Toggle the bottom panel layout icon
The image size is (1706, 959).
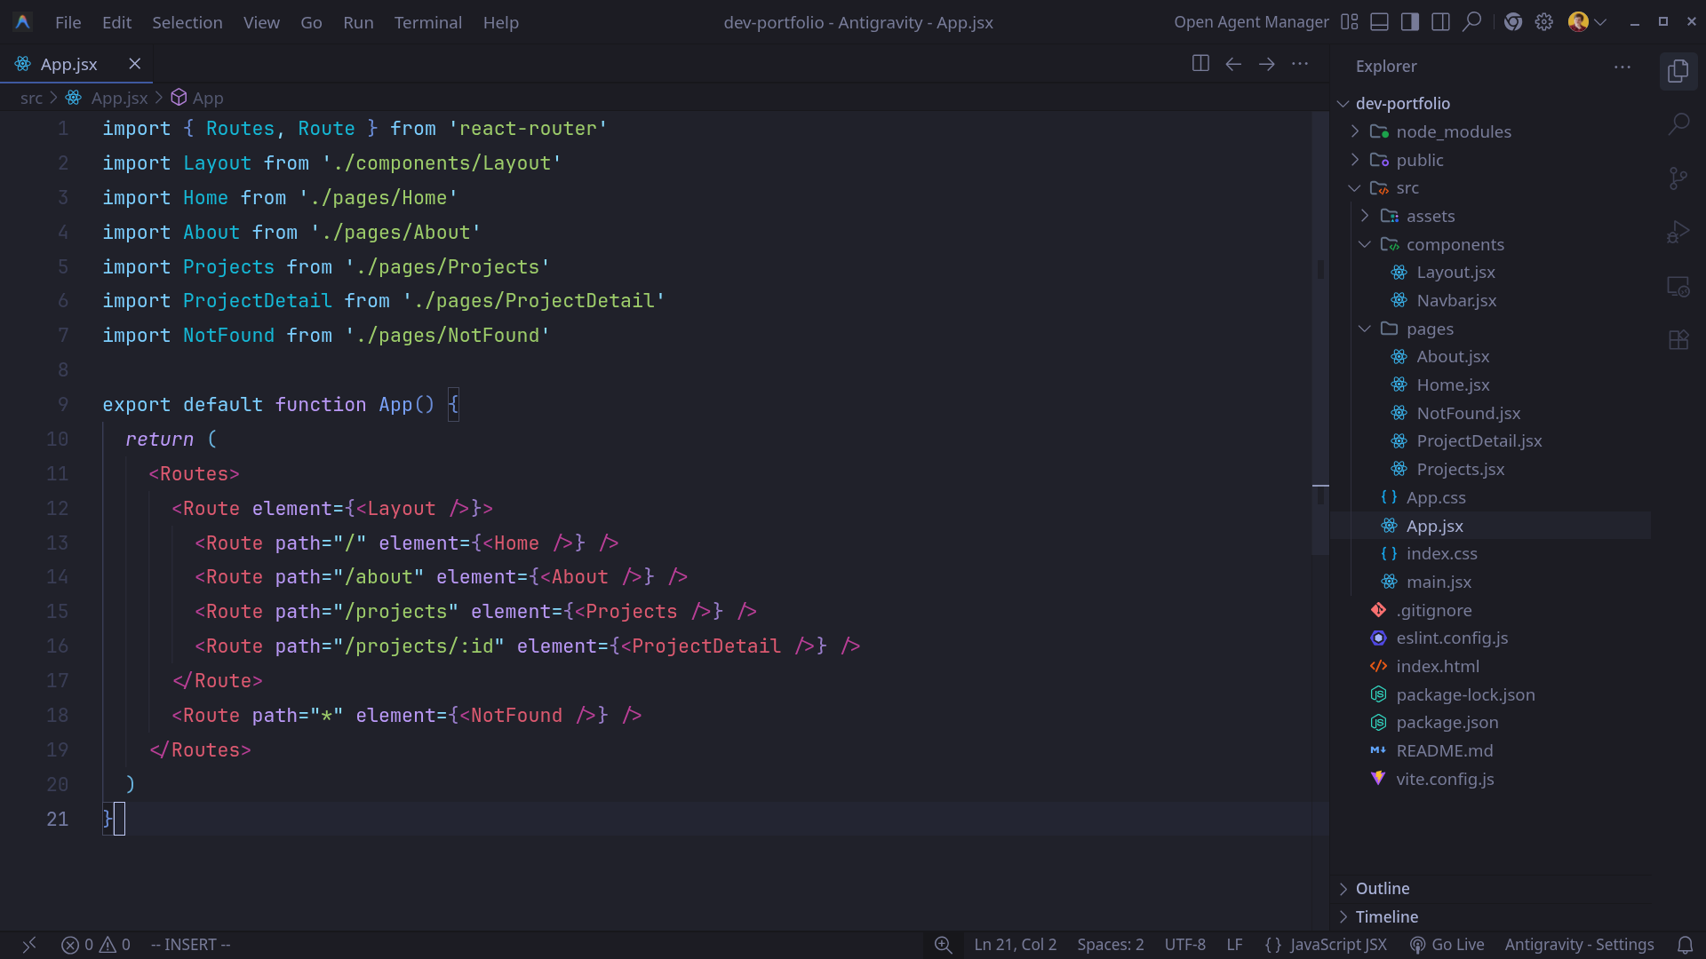(1379, 22)
